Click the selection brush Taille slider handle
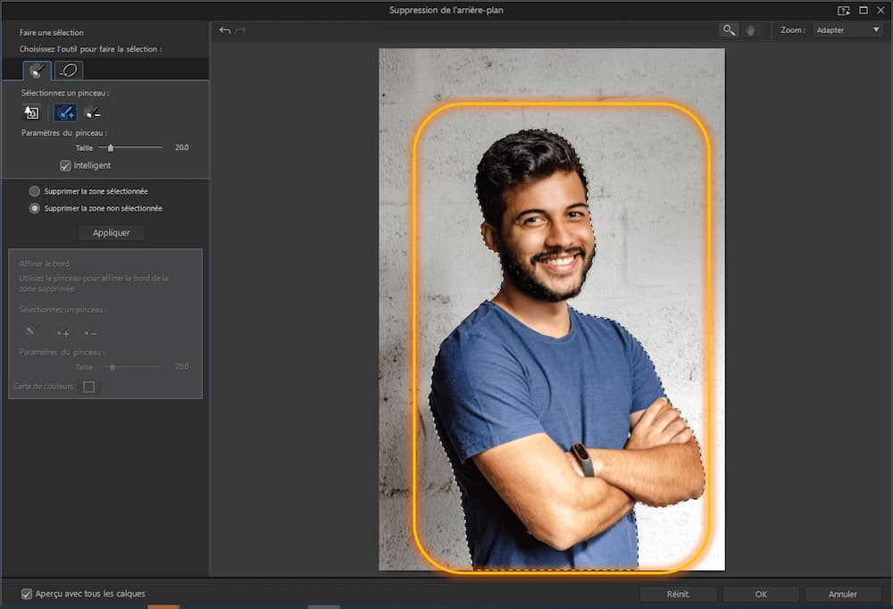Viewport: 893px width, 609px height. pyautogui.click(x=111, y=147)
